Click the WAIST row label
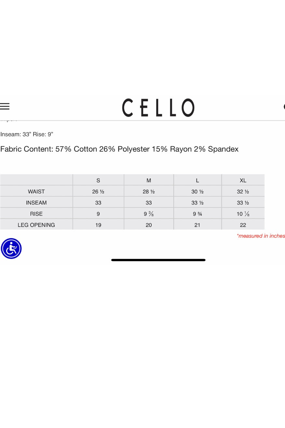Screen dimensions: 285x428 coord(36,192)
